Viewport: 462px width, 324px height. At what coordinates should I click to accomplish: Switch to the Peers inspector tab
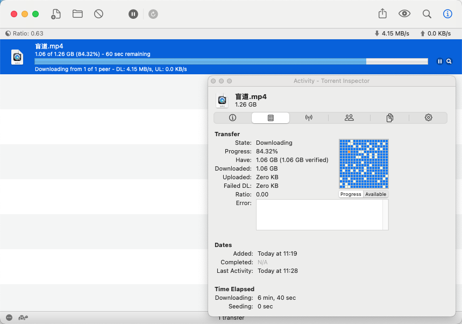point(349,118)
